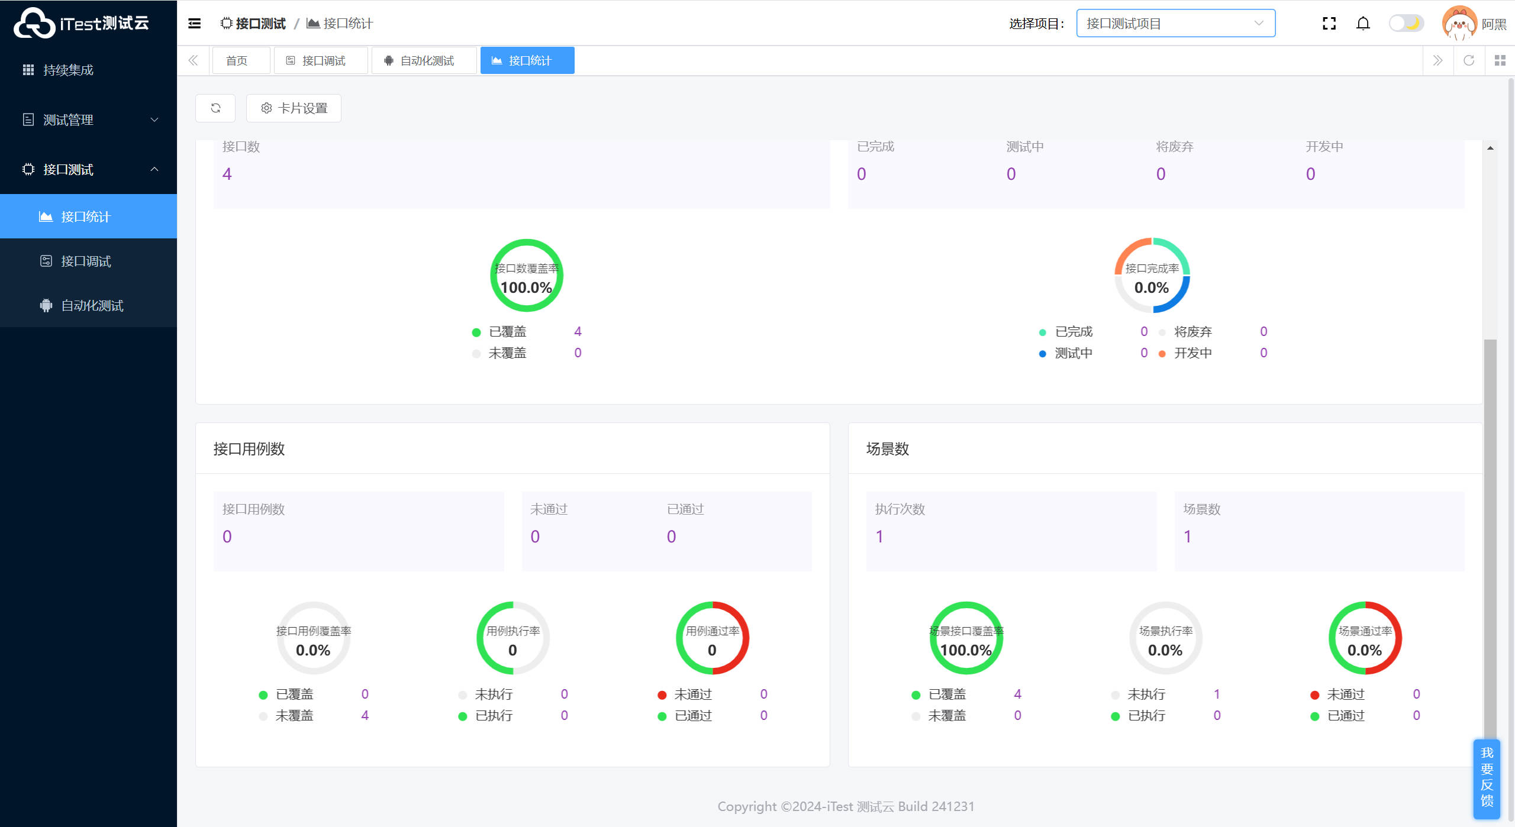Click the tab bar reload icon

1469,60
